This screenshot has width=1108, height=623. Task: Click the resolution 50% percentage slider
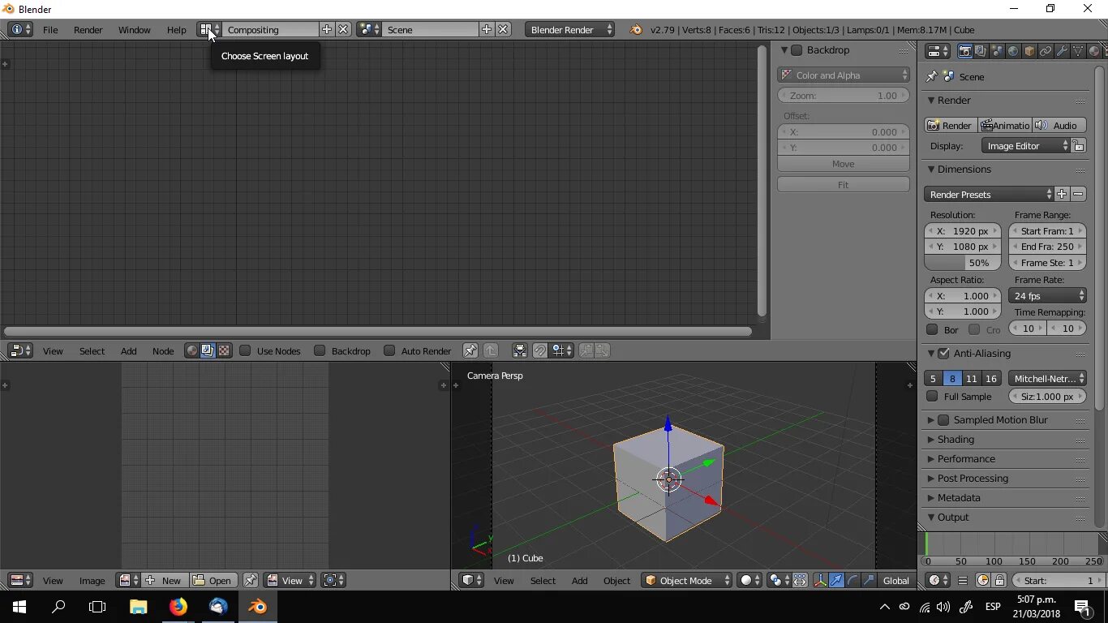click(x=963, y=263)
